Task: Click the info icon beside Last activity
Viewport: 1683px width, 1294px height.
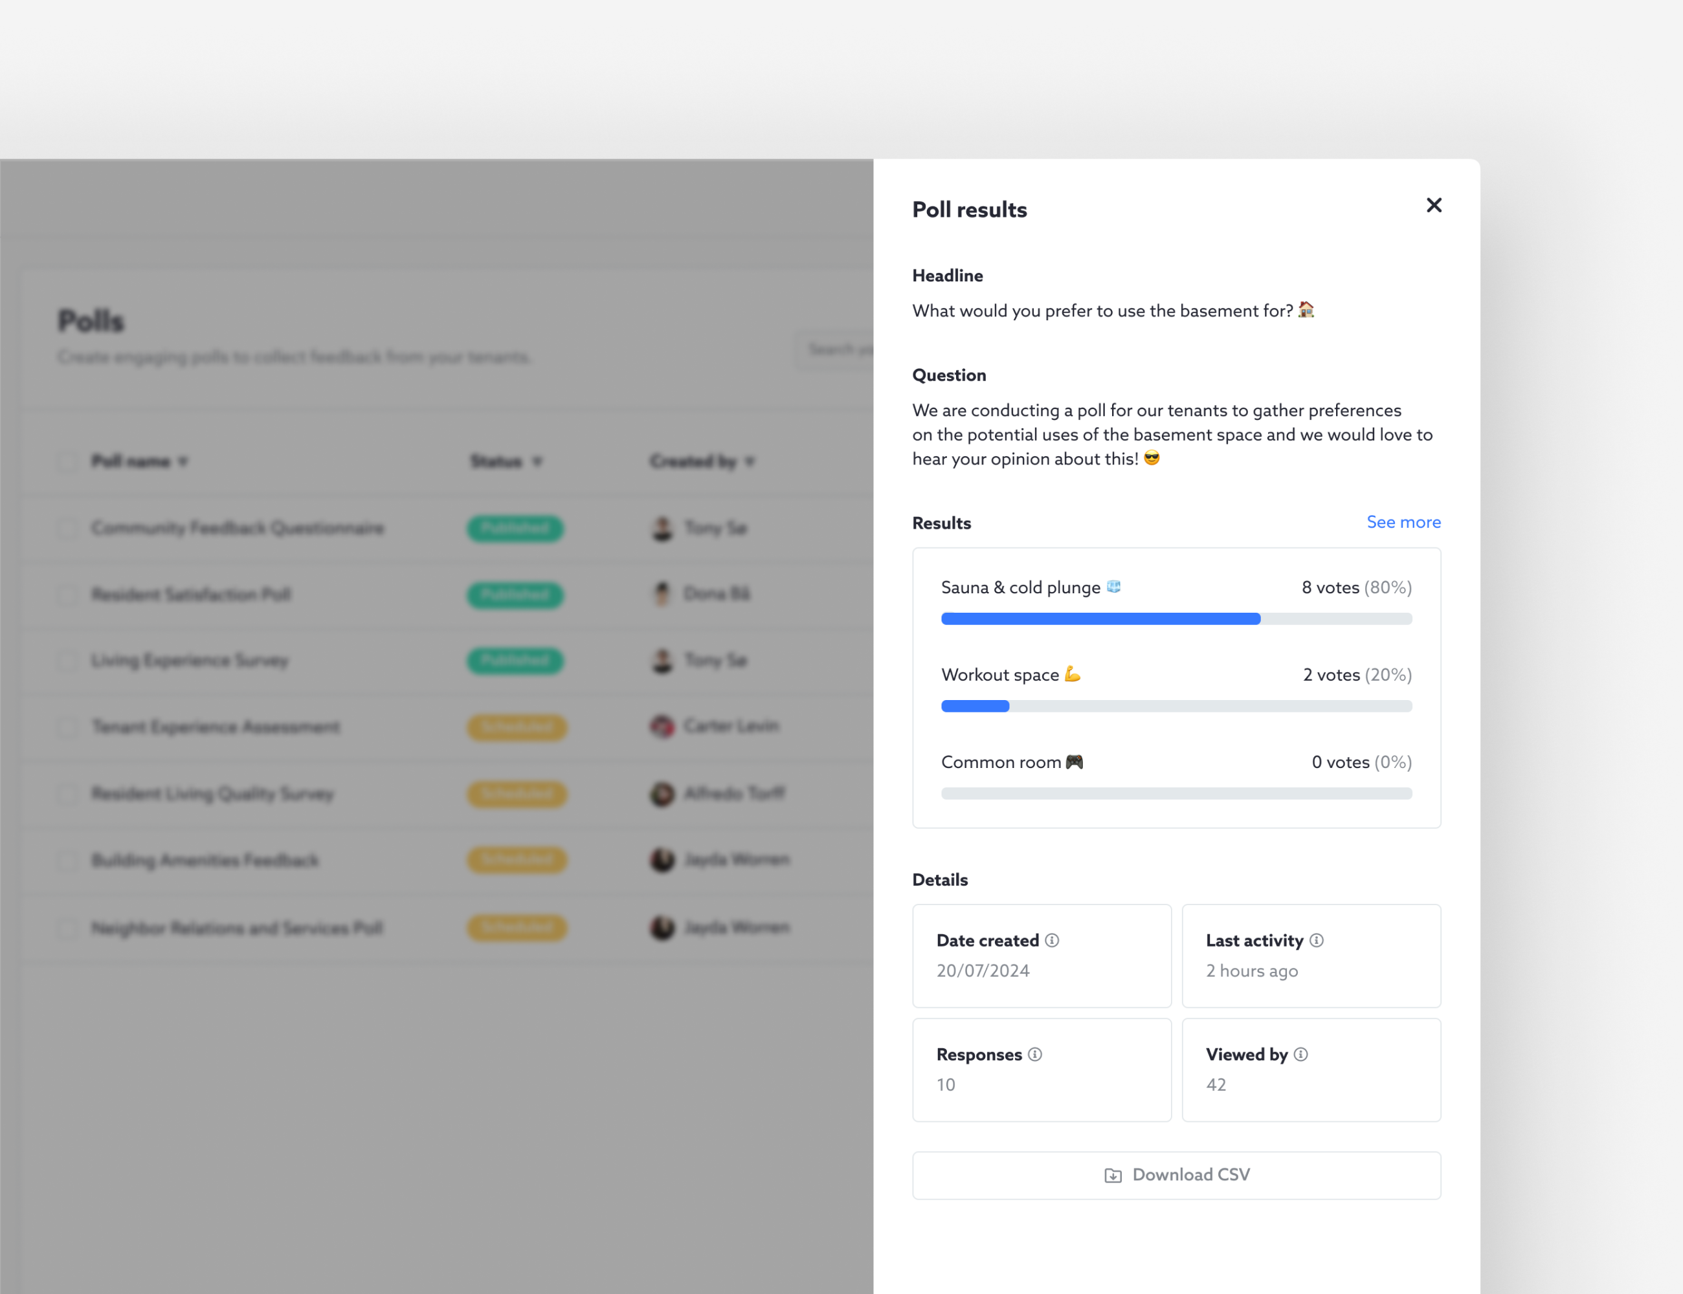Action: (1316, 941)
